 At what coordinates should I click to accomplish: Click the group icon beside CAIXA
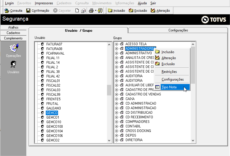coord(122,99)
